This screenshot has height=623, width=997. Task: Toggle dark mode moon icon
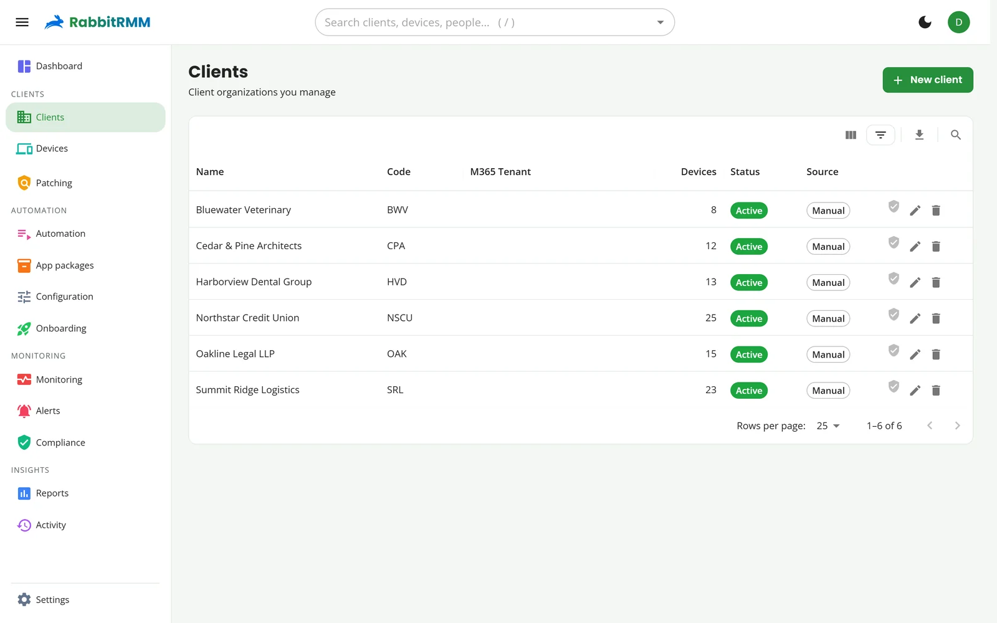pos(925,22)
